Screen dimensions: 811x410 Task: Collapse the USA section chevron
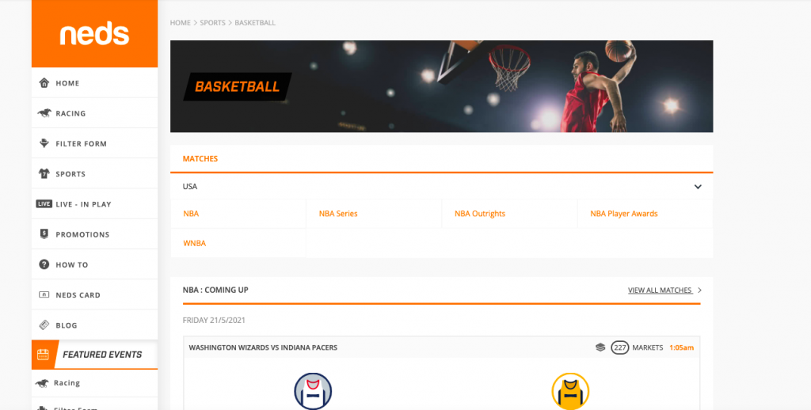click(x=698, y=187)
